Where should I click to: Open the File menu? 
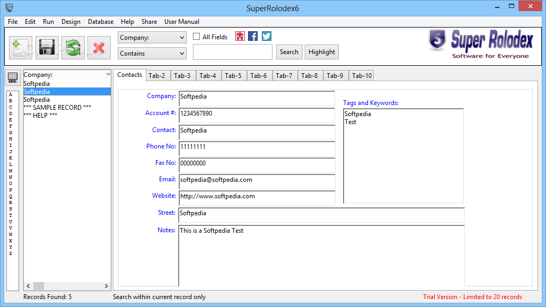pyautogui.click(x=13, y=22)
